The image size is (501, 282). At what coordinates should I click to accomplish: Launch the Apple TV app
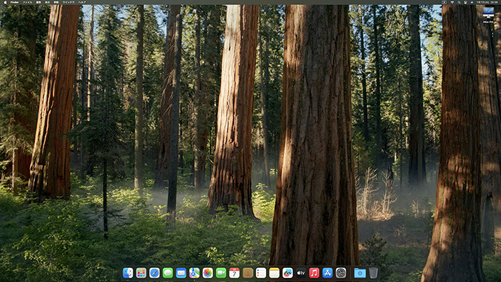[301, 273]
